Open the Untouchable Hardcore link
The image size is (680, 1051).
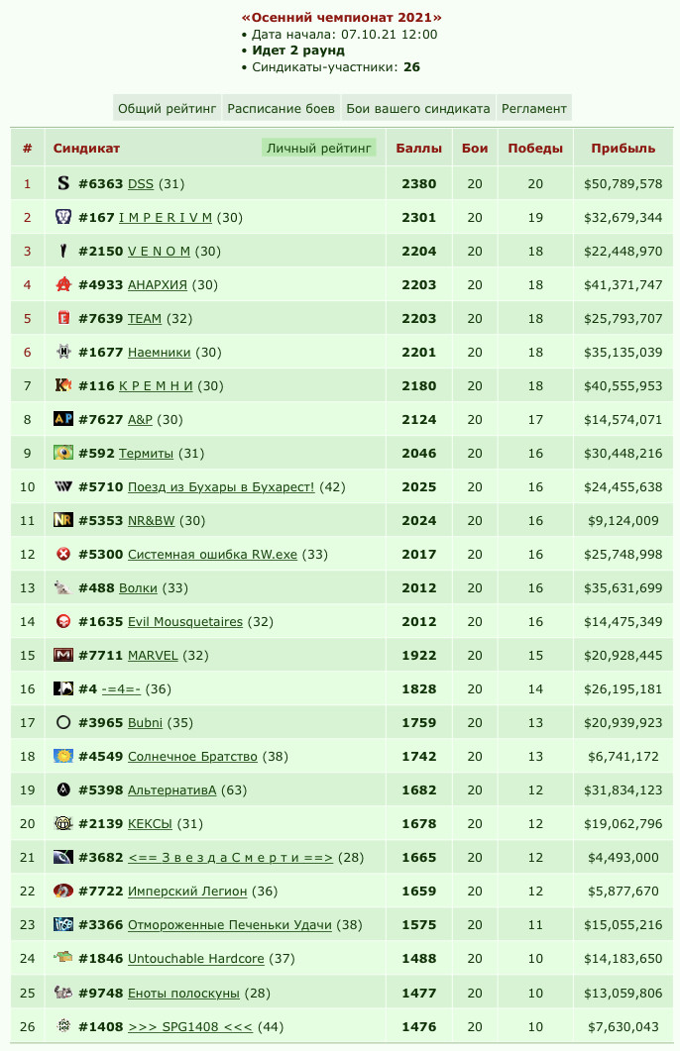[196, 959]
